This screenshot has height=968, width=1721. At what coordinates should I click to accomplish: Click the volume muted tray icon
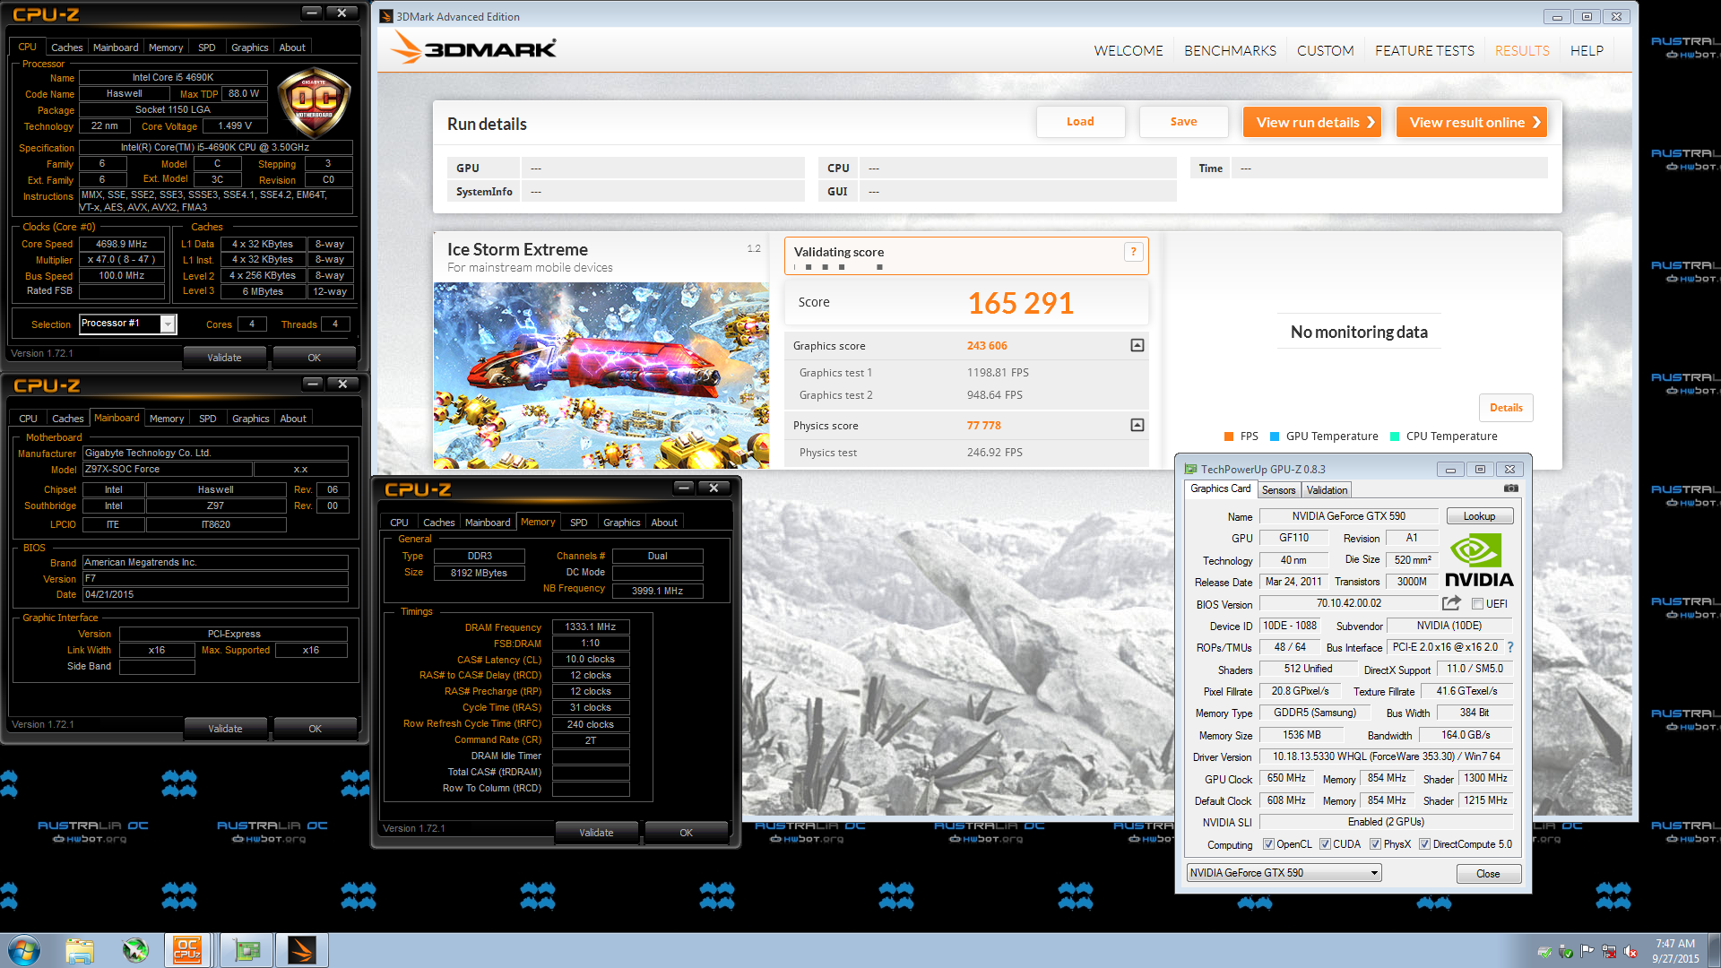click(1631, 952)
